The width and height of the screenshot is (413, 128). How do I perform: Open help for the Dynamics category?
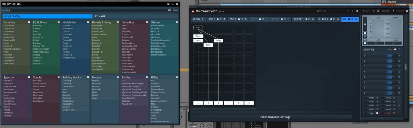pos(29,22)
